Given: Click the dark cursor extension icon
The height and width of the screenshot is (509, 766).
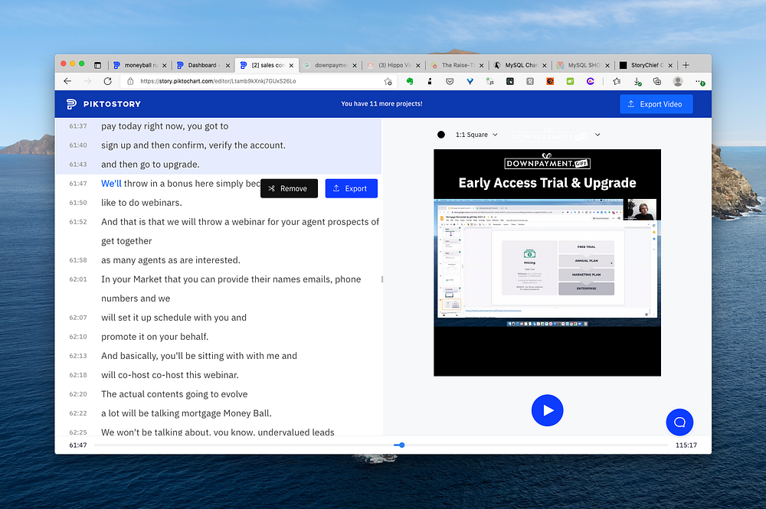Looking at the screenshot, I should 510,81.
